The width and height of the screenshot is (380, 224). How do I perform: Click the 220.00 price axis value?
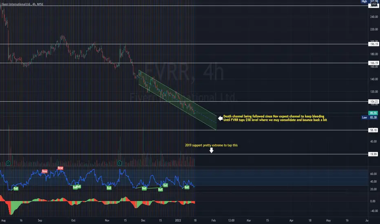[374, 29]
